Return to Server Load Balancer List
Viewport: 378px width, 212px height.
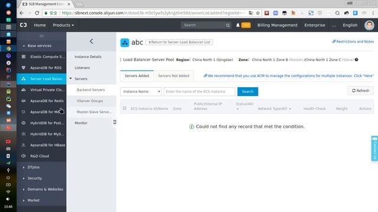(x=179, y=42)
